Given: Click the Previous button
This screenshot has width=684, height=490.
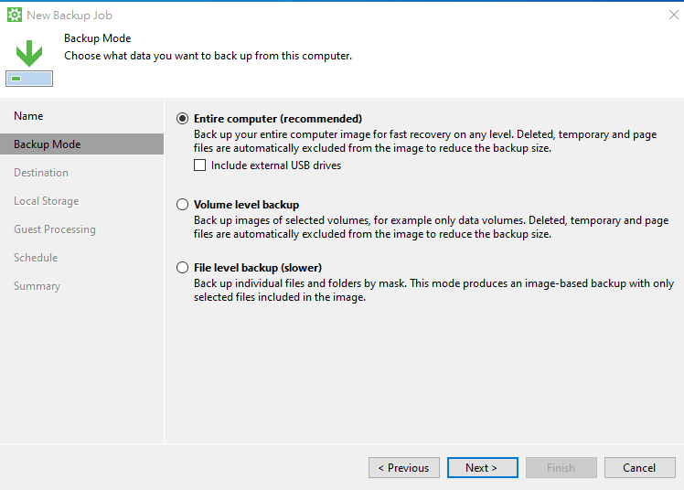Looking at the screenshot, I should pos(403,468).
